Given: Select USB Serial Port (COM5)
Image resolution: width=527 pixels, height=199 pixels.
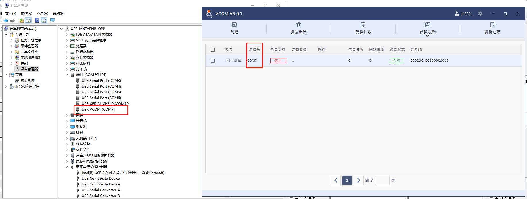Looking at the screenshot, I should pos(101,92).
